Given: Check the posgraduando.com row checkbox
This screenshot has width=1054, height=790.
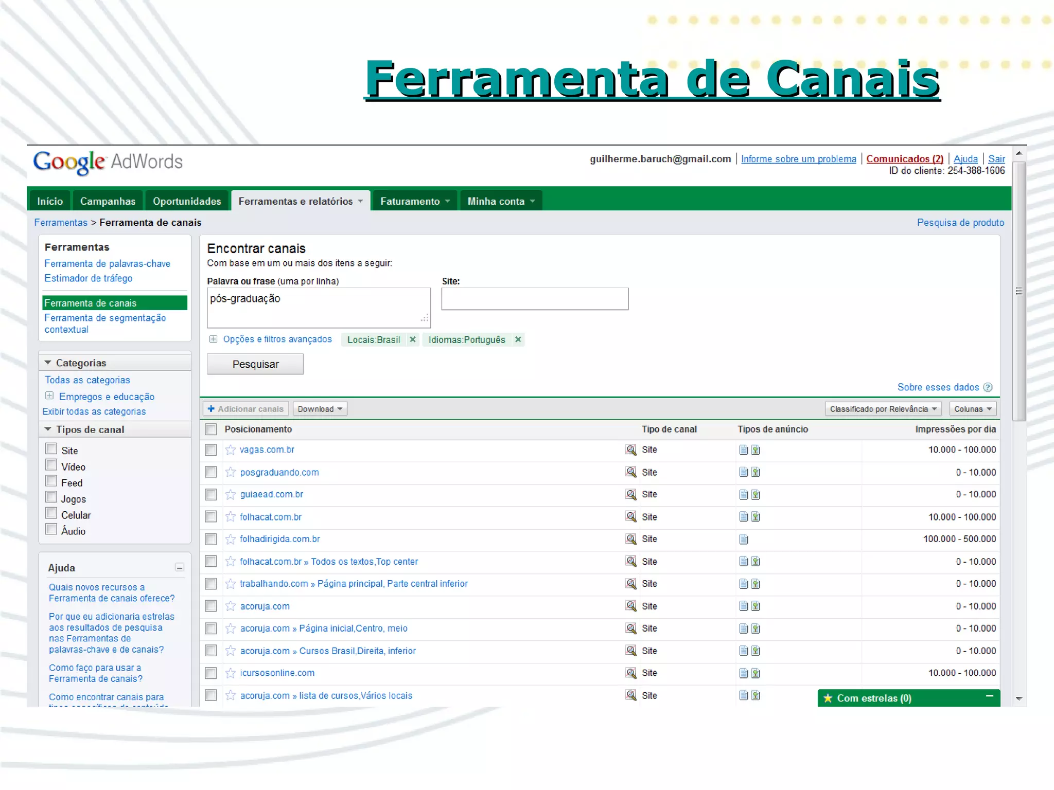Looking at the screenshot, I should [x=211, y=472].
